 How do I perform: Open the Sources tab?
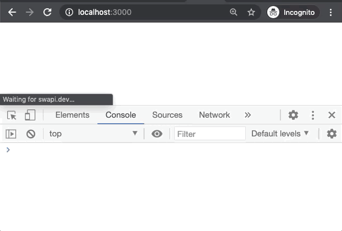(x=167, y=115)
